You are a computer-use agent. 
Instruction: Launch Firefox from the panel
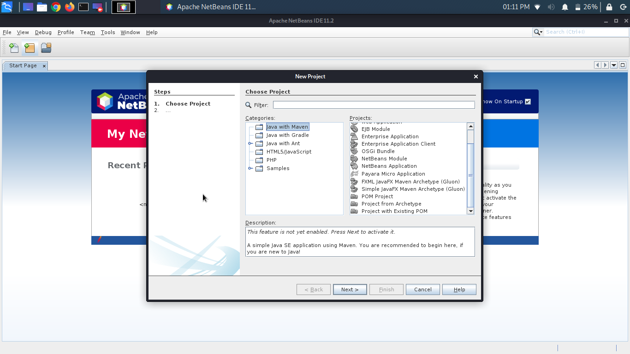pos(70,7)
